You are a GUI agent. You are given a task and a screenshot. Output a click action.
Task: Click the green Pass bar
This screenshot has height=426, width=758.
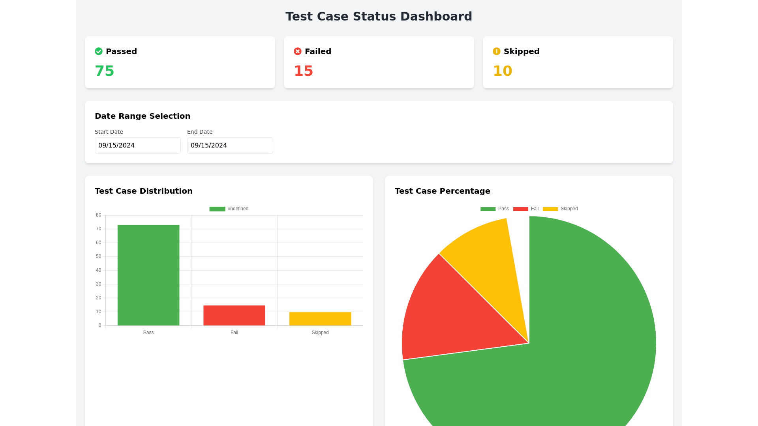(148, 275)
